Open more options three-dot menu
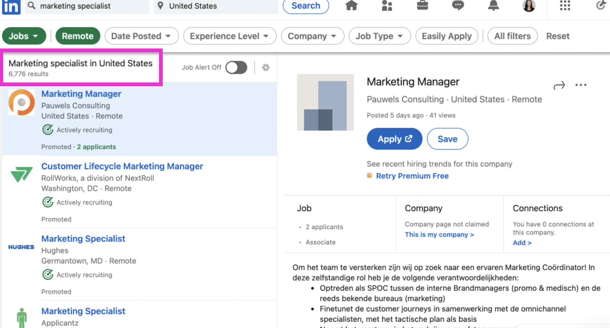The width and height of the screenshot is (610, 328). click(581, 85)
